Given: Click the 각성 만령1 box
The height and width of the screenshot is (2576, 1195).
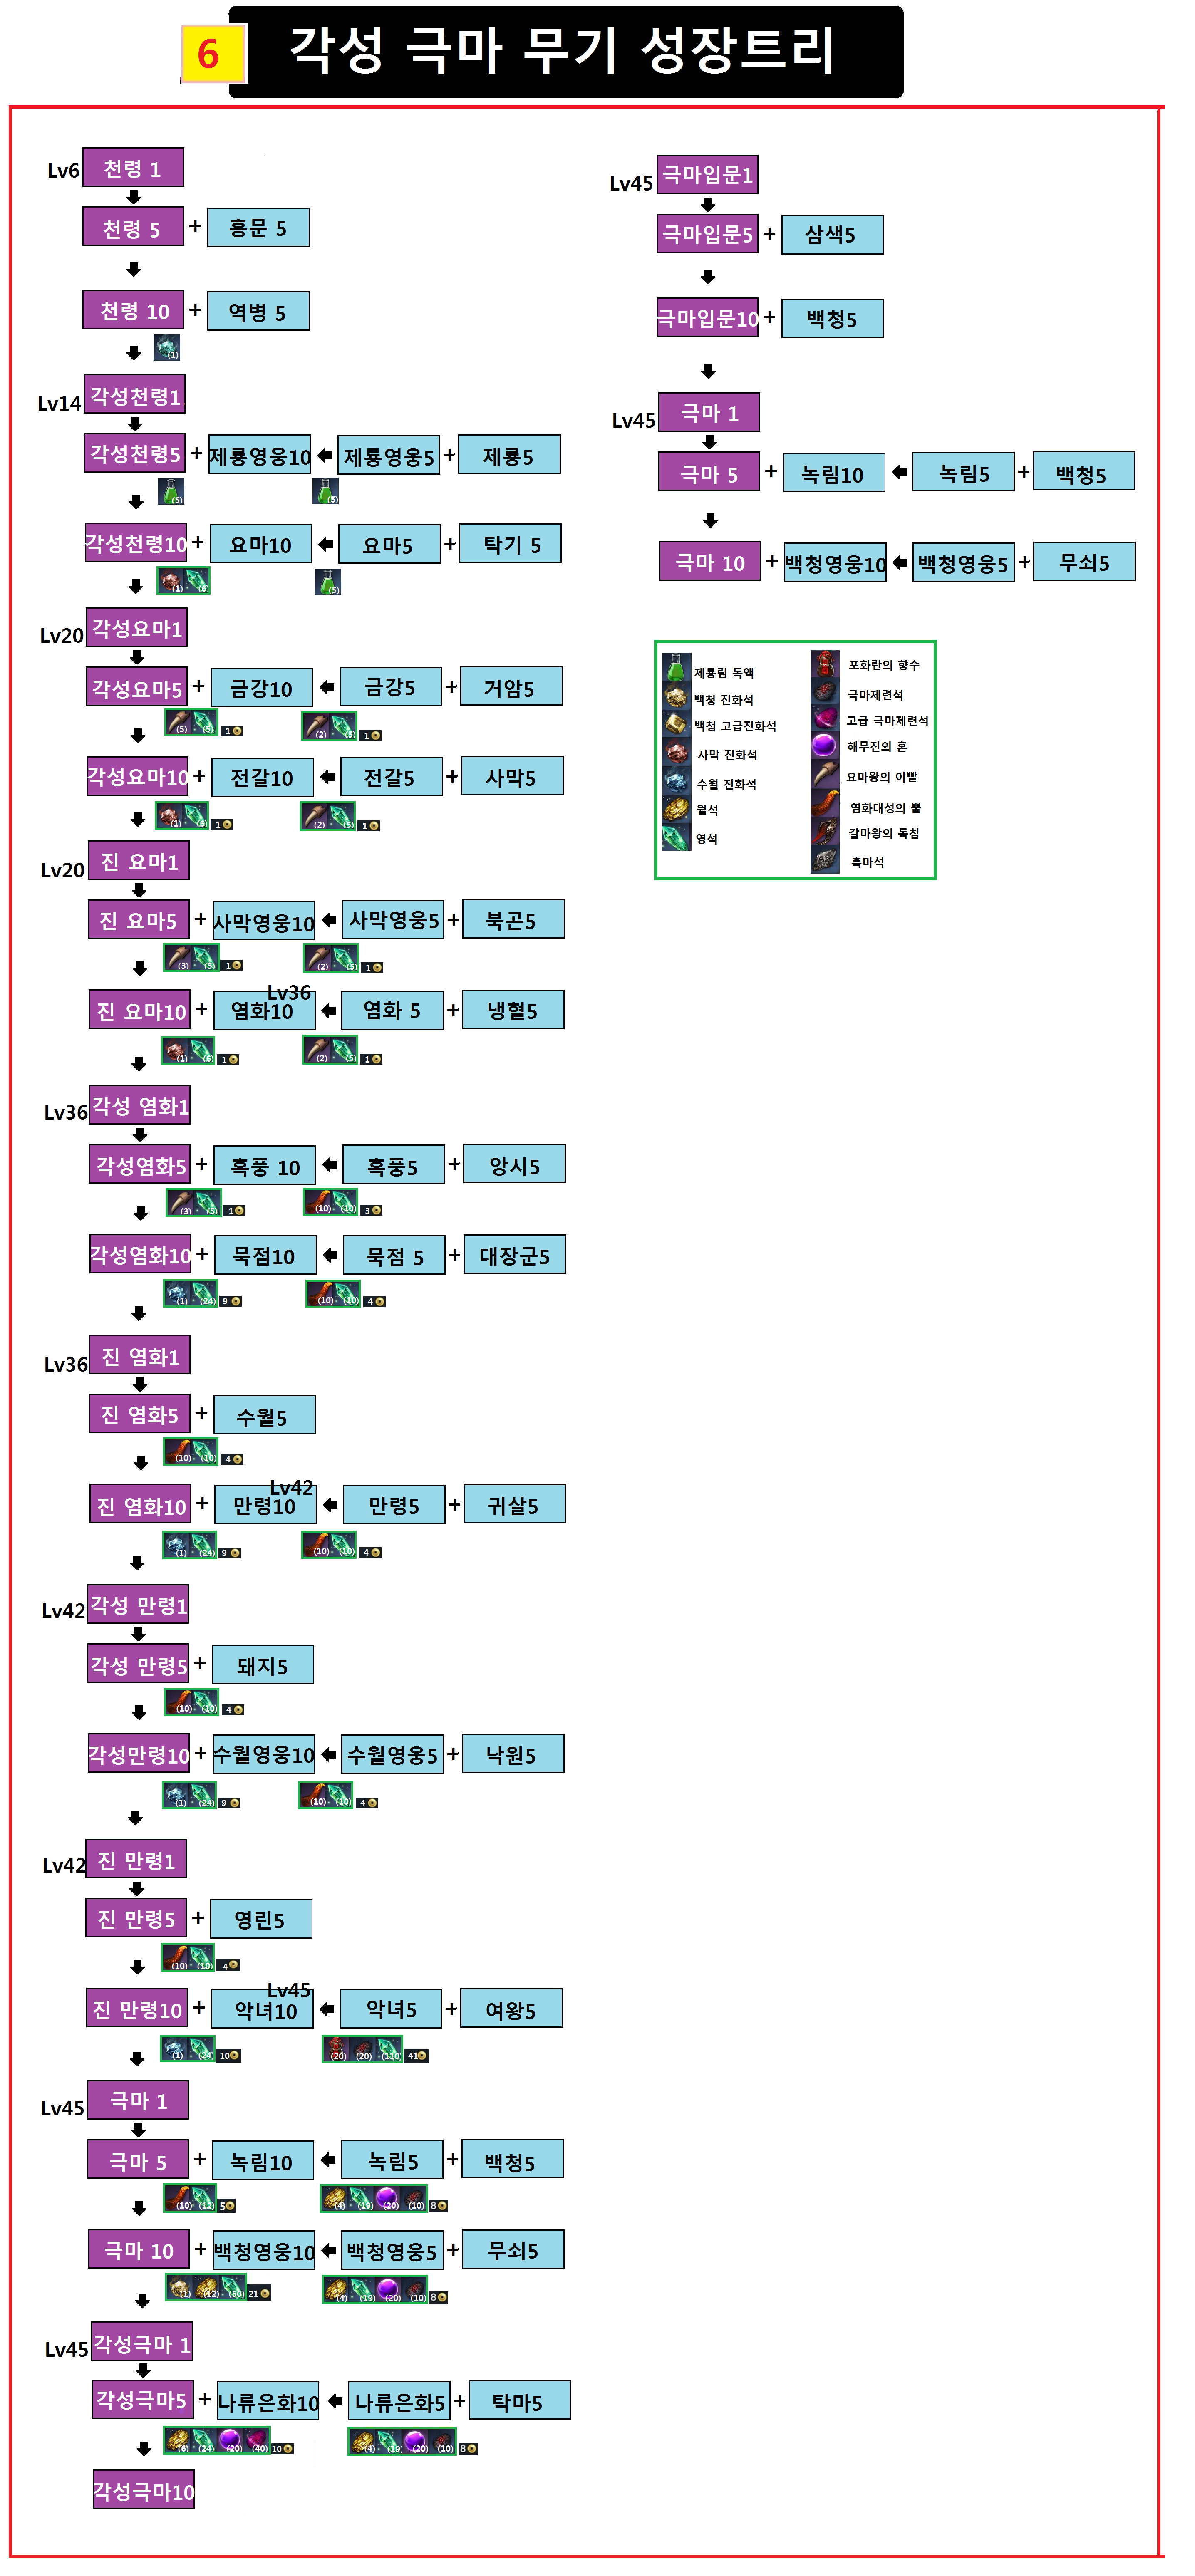Looking at the screenshot, I should click(138, 1605).
